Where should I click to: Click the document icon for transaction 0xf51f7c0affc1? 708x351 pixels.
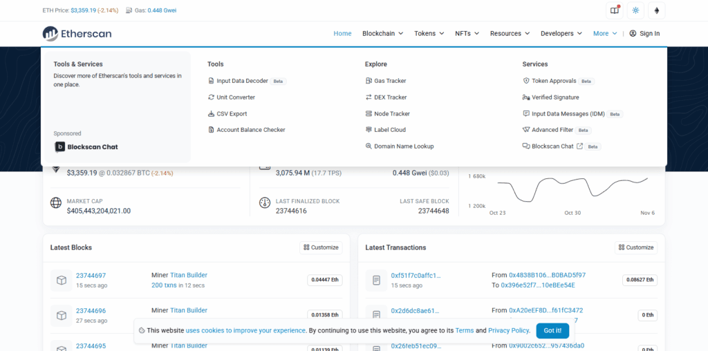pos(376,280)
